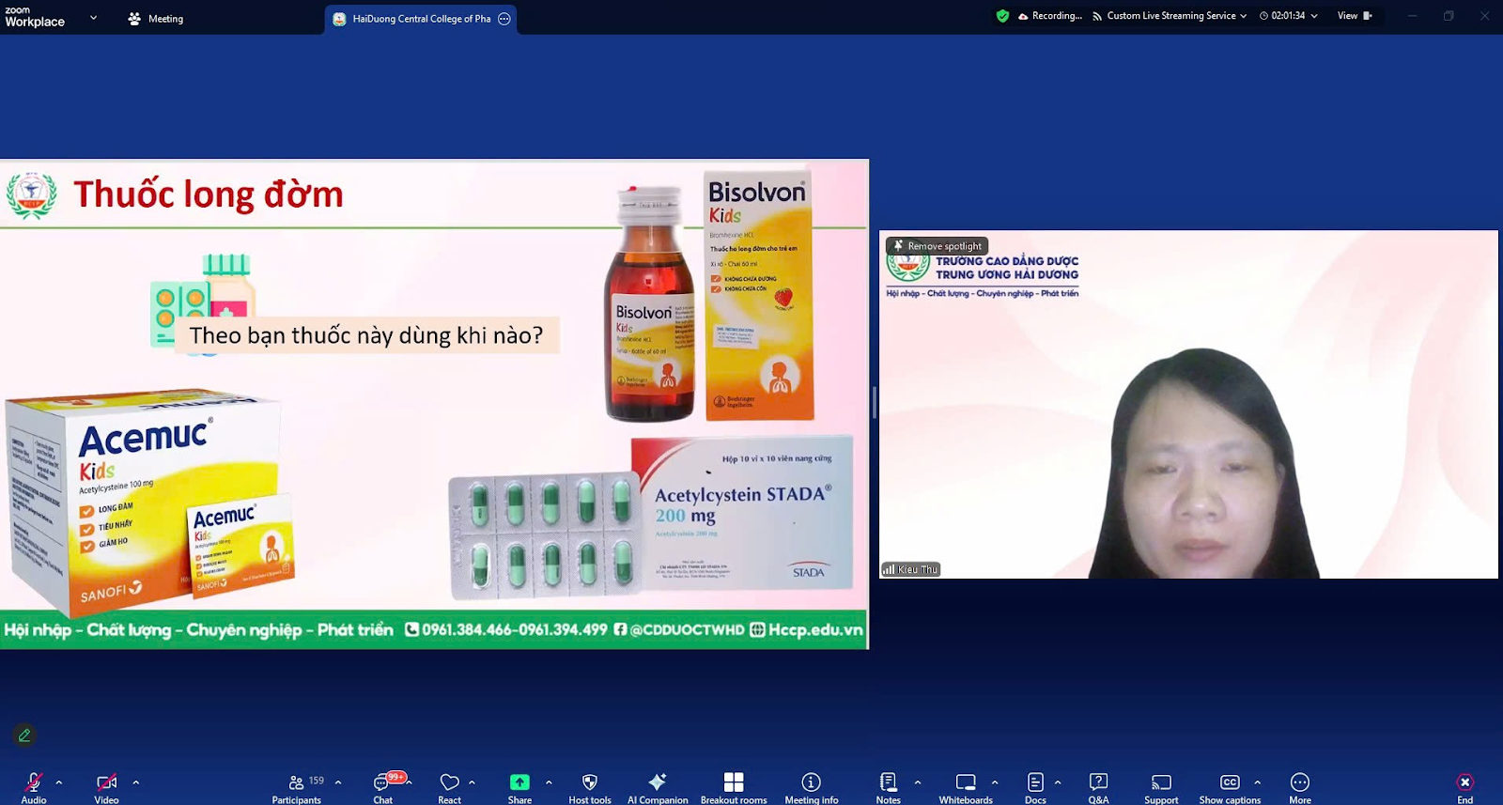This screenshot has width=1503, height=805.
Task: Select HaiDuong Central College of Pha tab
Action: pos(420,19)
